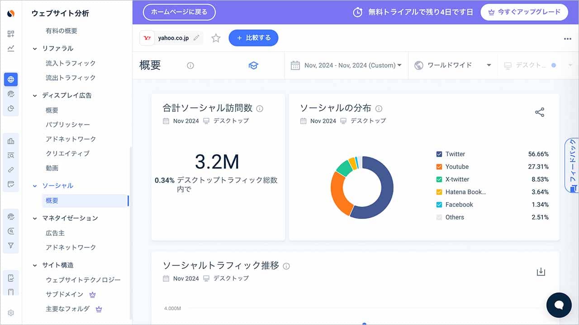The height and width of the screenshot is (325, 579).
Task: Open 広告主 under マネタイゼーション
Action: click(55, 233)
